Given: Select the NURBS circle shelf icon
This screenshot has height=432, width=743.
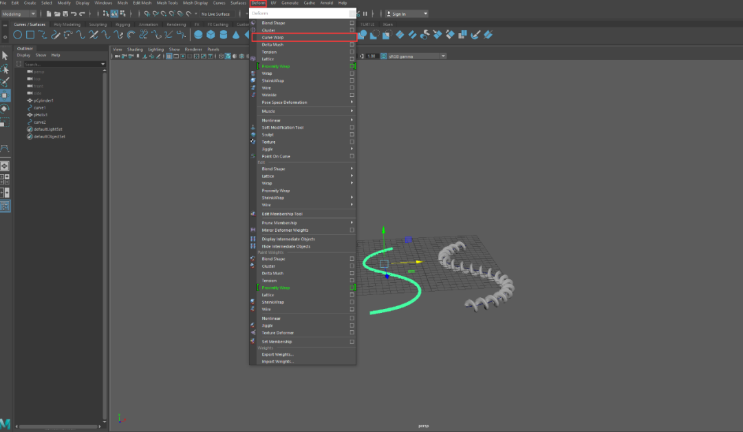Looking at the screenshot, I should 17,34.
